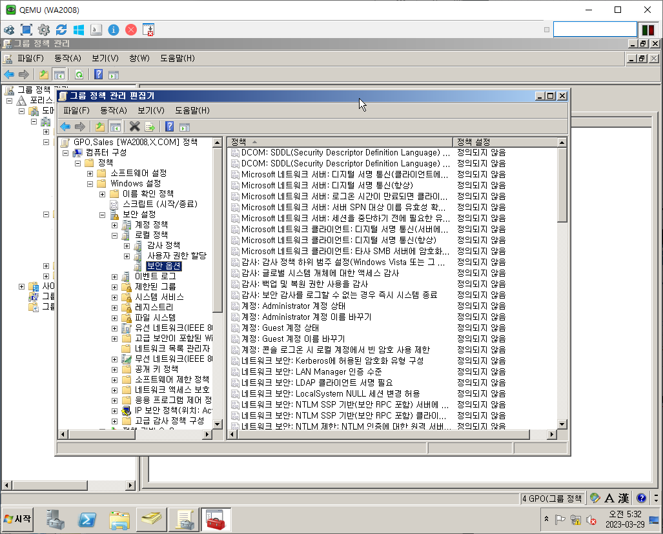Select the 이벤트 로그 tree item
Image resolution: width=663 pixels, height=534 pixels.
155,276
